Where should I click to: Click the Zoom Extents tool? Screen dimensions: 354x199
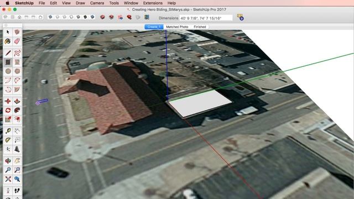click(8, 179)
